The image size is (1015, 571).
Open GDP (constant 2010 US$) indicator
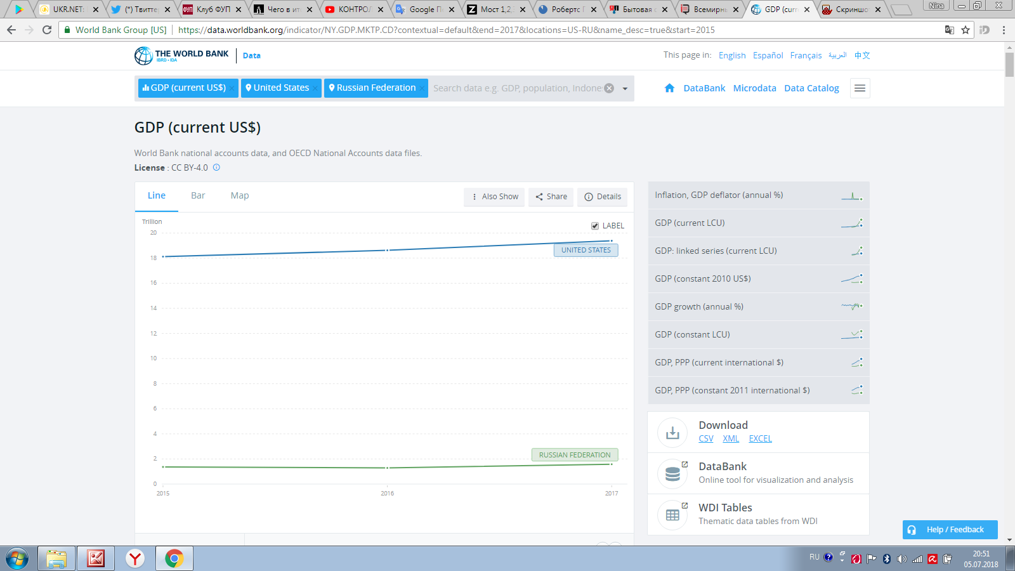(759, 279)
